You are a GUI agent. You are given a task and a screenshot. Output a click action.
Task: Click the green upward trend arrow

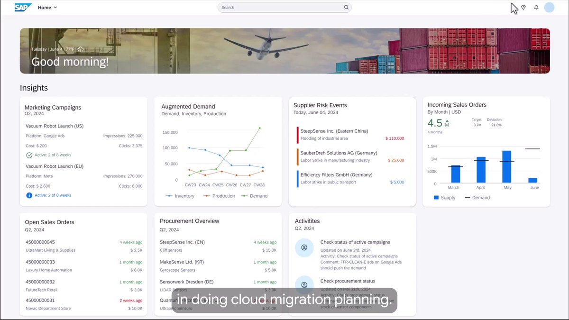point(447,121)
